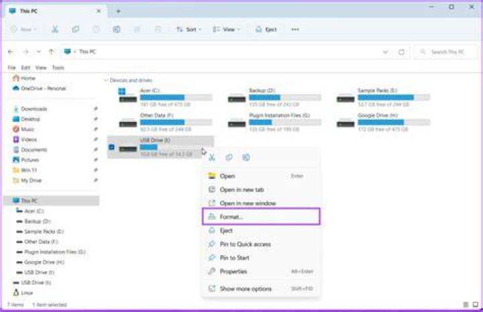
Task: Click the Paste icon in the toolbar
Action: pyautogui.click(x=96, y=29)
